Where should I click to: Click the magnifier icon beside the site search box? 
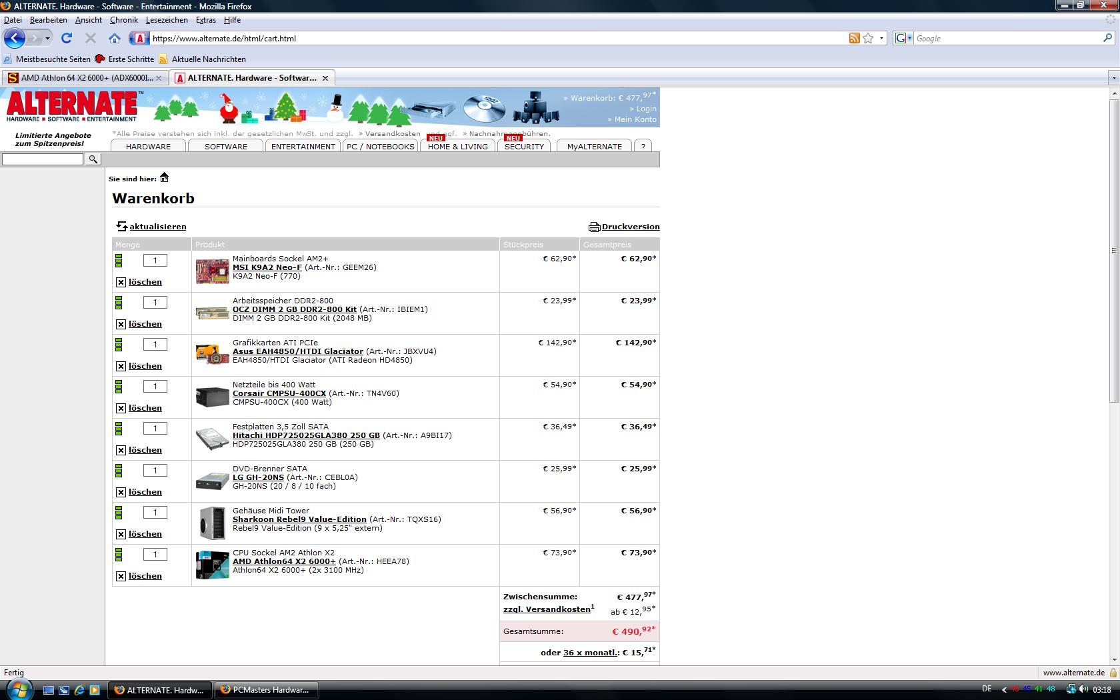pos(93,159)
